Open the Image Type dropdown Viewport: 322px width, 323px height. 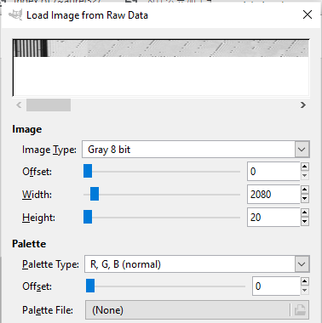click(196, 150)
